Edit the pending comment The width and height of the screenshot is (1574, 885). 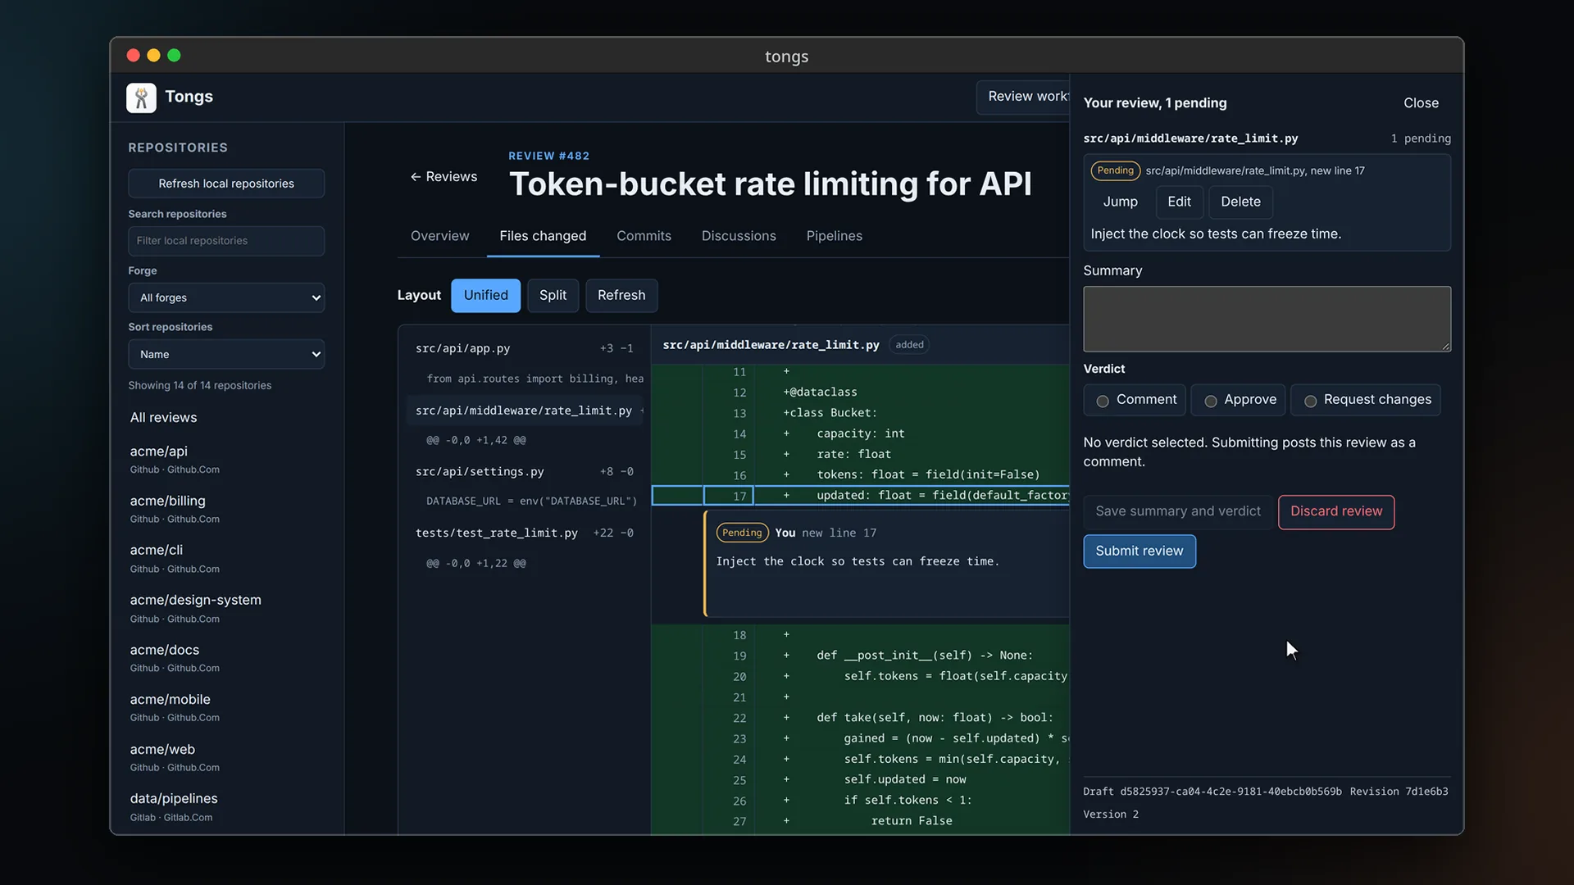(1179, 202)
